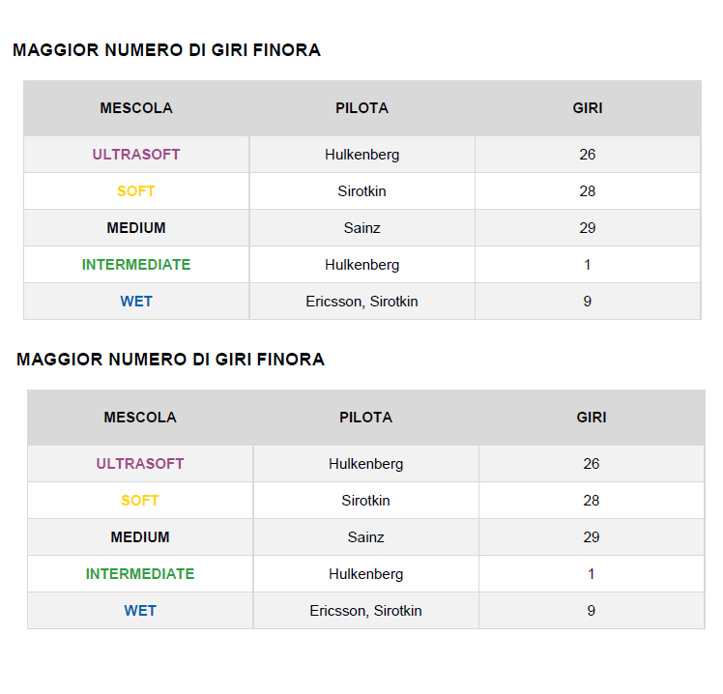
Task: Click the 28 laps value in the first table
Action: pos(587,191)
